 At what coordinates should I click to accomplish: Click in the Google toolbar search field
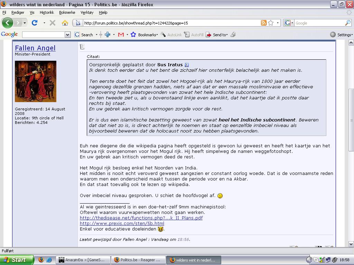tap(44, 35)
